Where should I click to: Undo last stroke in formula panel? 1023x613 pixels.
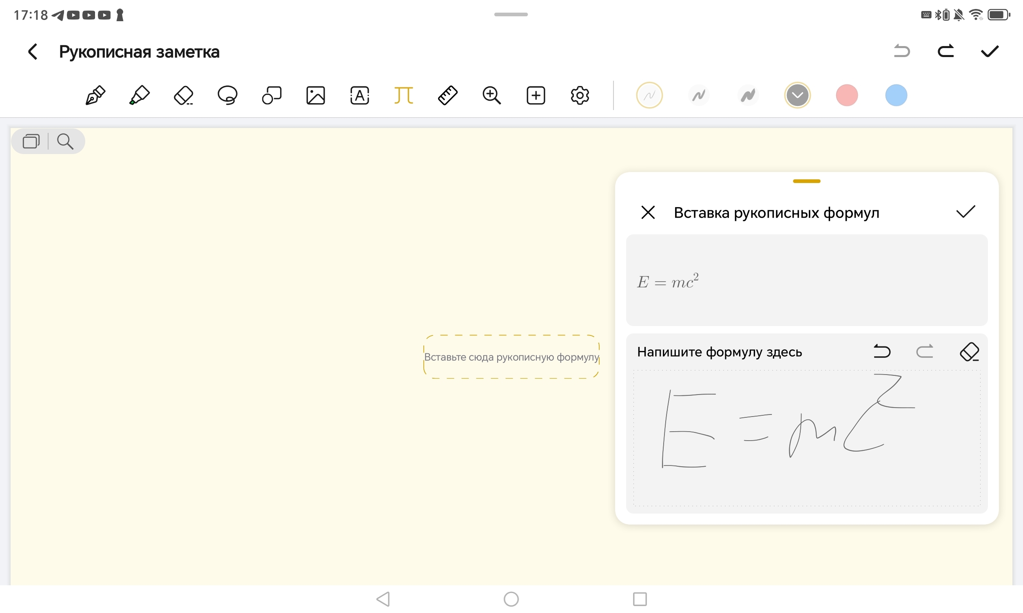[x=881, y=351]
